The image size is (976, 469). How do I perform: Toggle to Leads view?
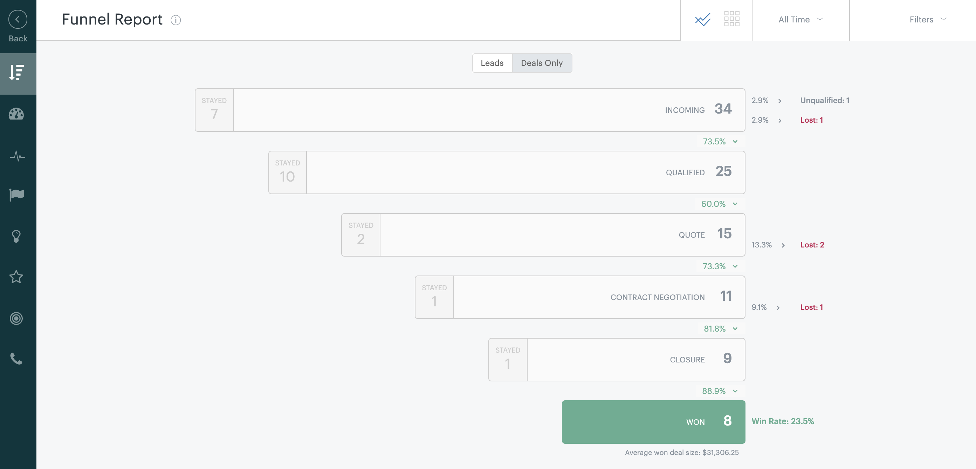(x=492, y=63)
